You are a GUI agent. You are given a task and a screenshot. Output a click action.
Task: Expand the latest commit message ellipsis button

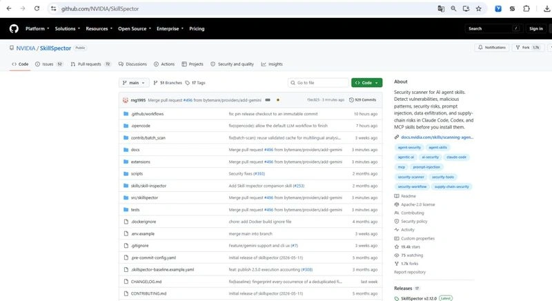tap(268, 100)
